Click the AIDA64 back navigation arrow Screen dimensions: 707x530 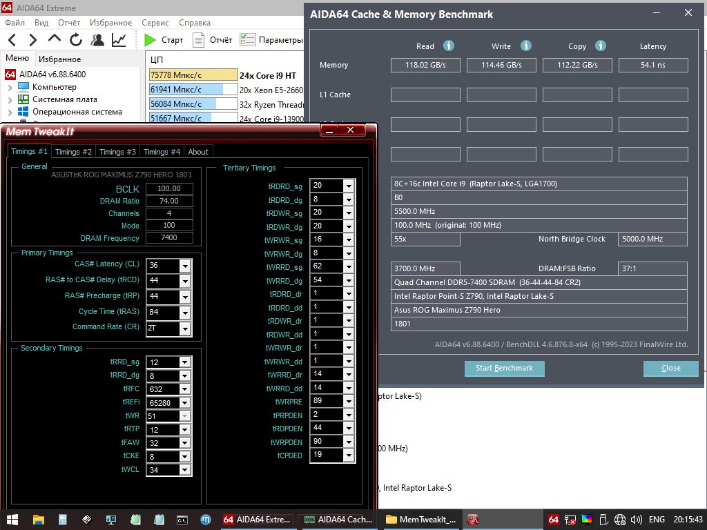click(x=12, y=40)
